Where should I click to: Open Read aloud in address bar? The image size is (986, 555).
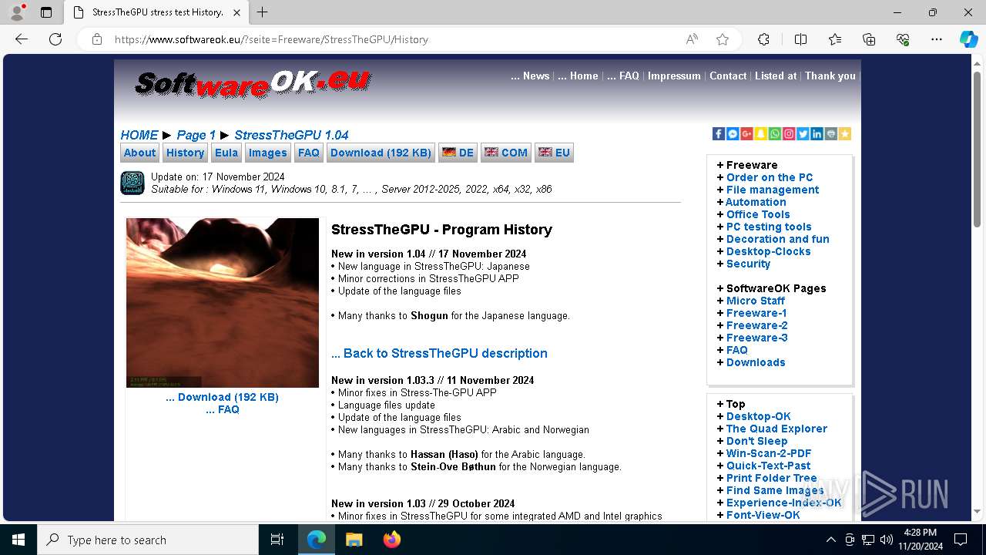tap(692, 39)
